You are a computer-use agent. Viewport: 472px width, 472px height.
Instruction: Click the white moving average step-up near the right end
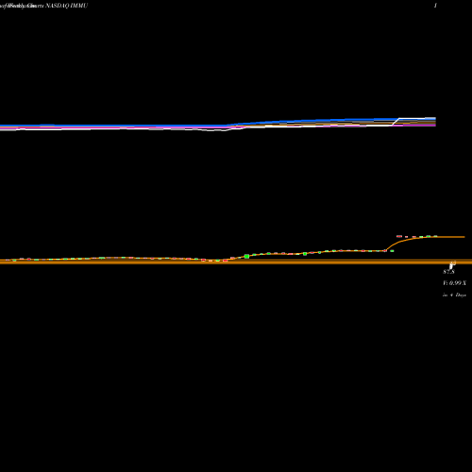pos(396,122)
